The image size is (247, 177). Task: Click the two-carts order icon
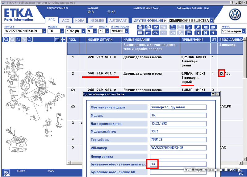click(188, 27)
